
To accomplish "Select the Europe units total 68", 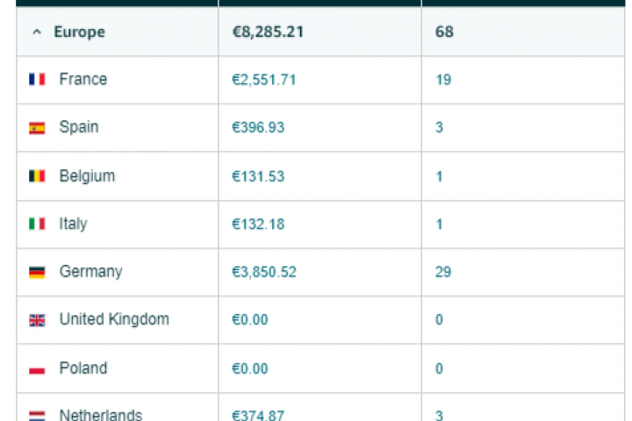I will 444,32.
